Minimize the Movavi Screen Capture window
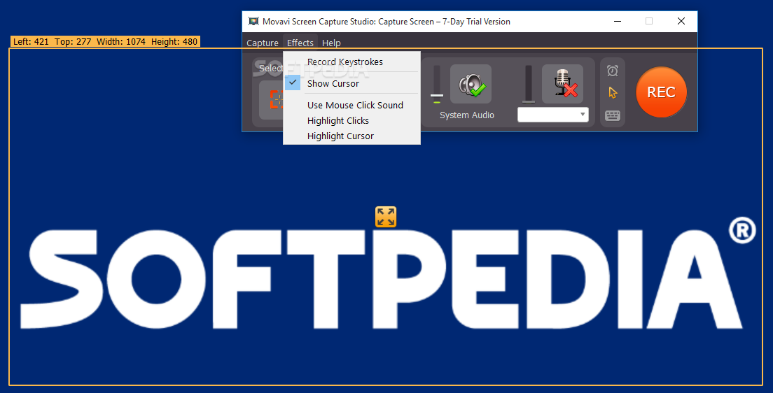 click(x=618, y=21)
